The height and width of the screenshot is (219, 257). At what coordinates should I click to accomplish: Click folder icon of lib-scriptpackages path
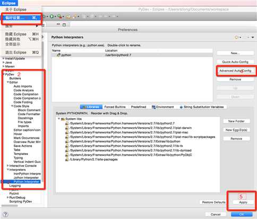pos(67,137)
